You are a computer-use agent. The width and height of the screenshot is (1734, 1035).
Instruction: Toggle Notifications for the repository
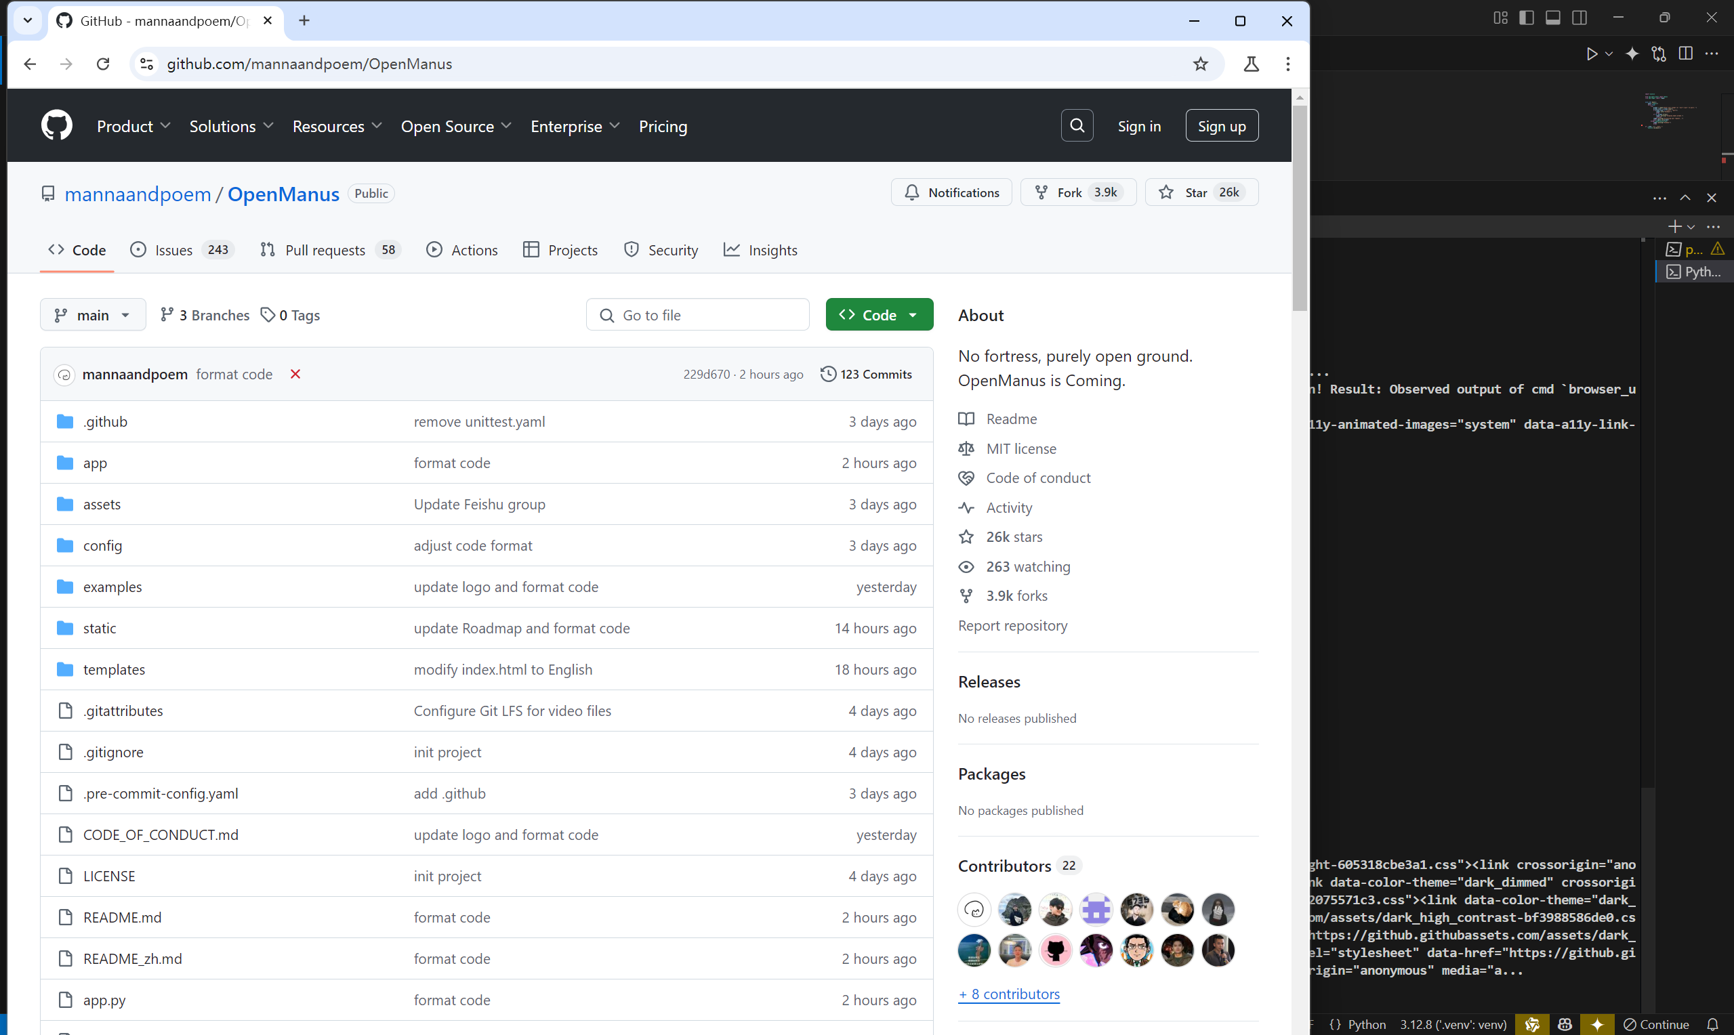pyautogui.click(x=951, y=192)
